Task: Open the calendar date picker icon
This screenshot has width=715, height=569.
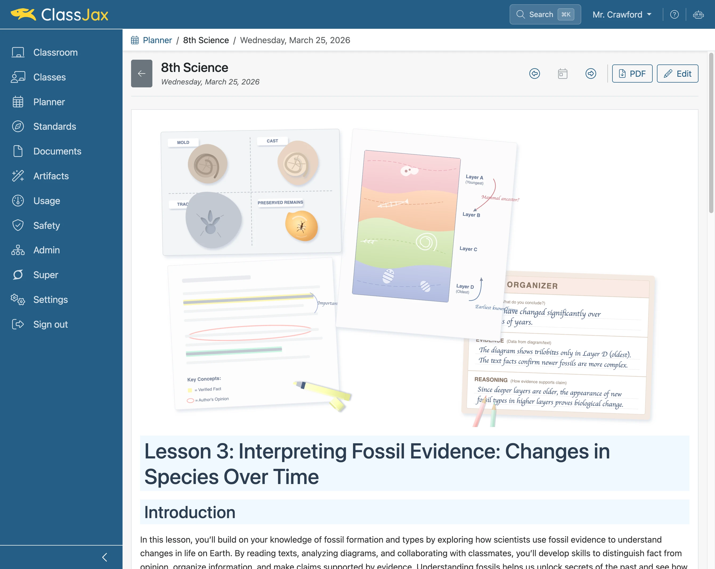Action: point(562,73)
